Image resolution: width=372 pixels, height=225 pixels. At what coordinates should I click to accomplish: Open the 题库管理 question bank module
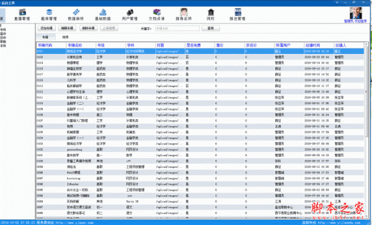pos(49,15)
